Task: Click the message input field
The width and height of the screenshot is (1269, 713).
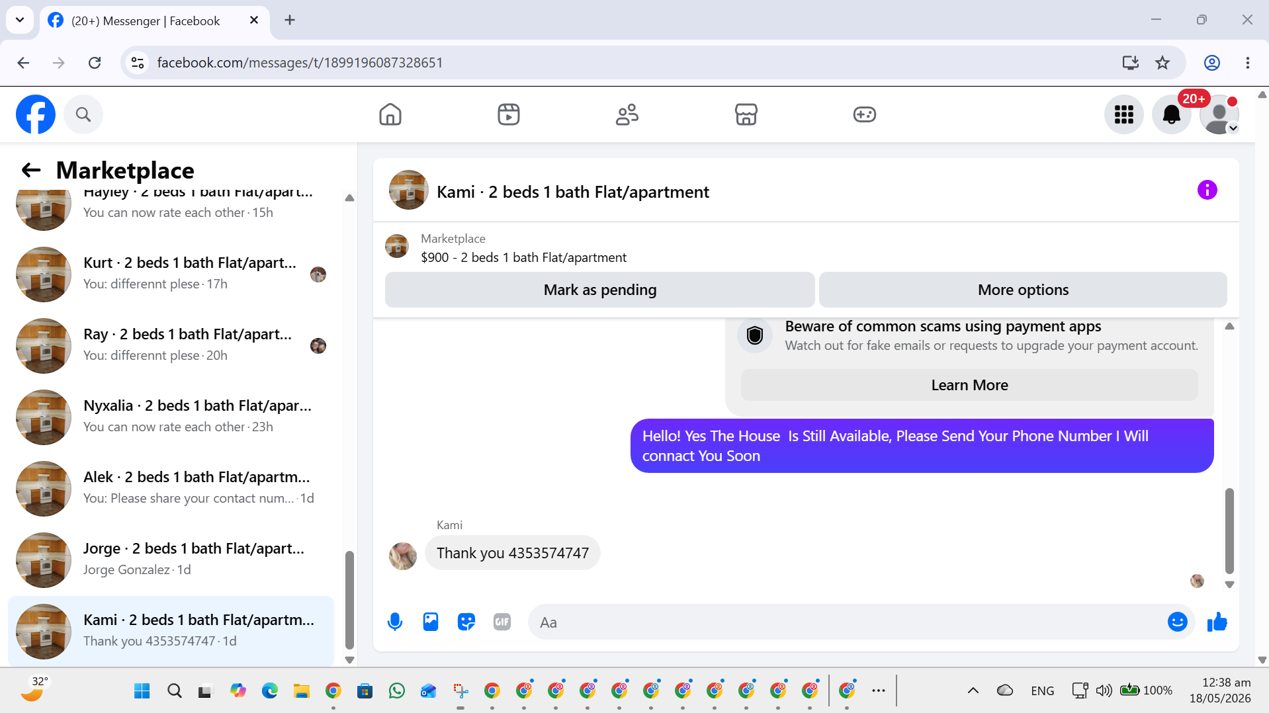Action: tap(847, 622)
